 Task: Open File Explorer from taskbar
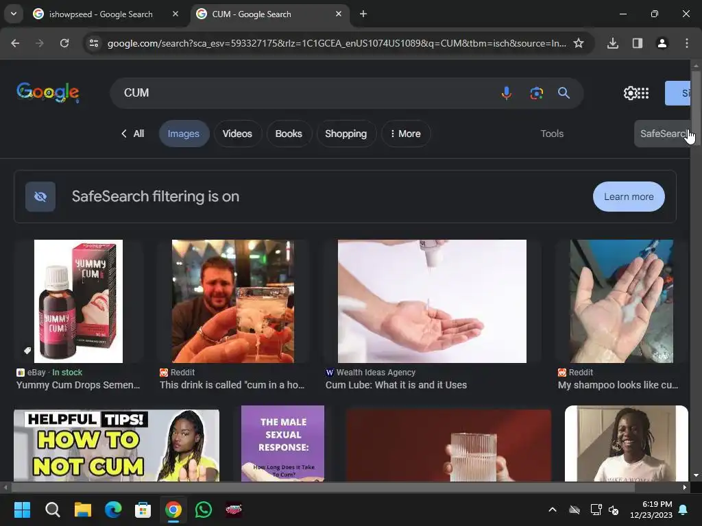pos(83,510)
